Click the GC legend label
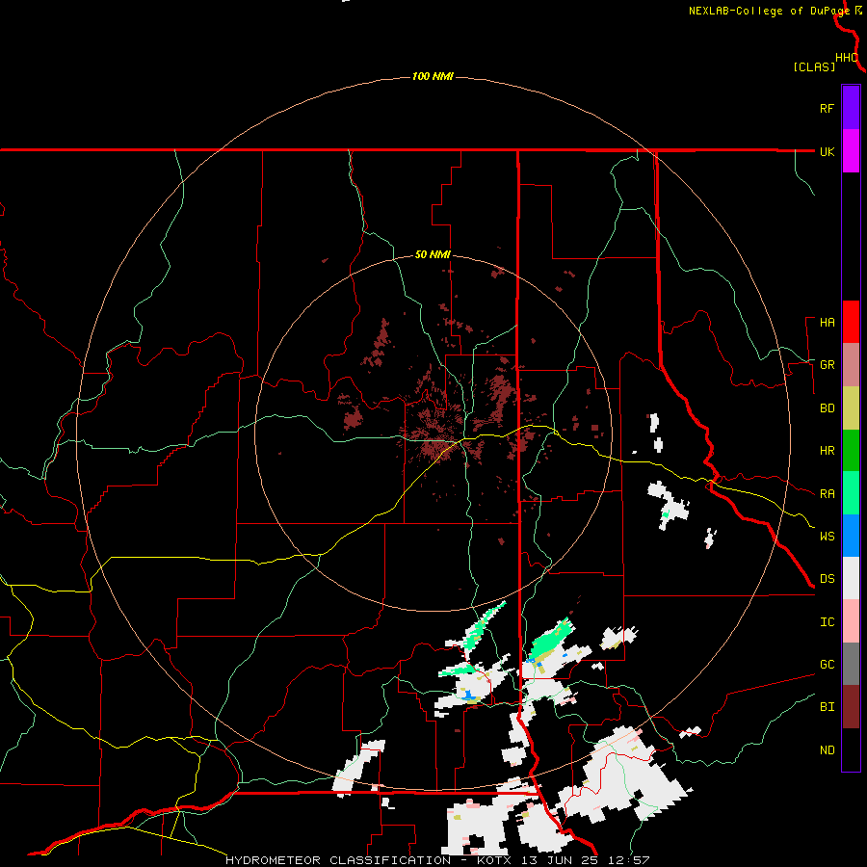The width and height of the screenshot is (867, 867). tap(827, 664)
